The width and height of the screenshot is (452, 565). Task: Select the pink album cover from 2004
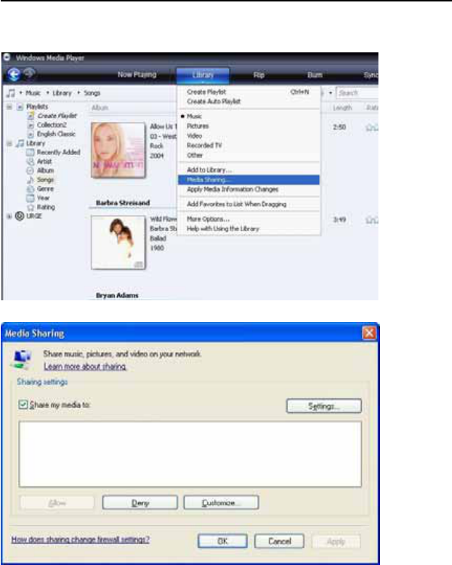(118, 151)
